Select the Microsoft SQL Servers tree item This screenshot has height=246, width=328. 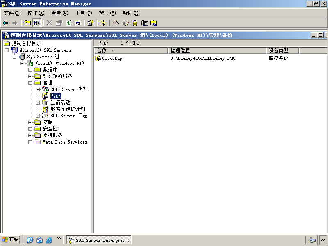45,50
